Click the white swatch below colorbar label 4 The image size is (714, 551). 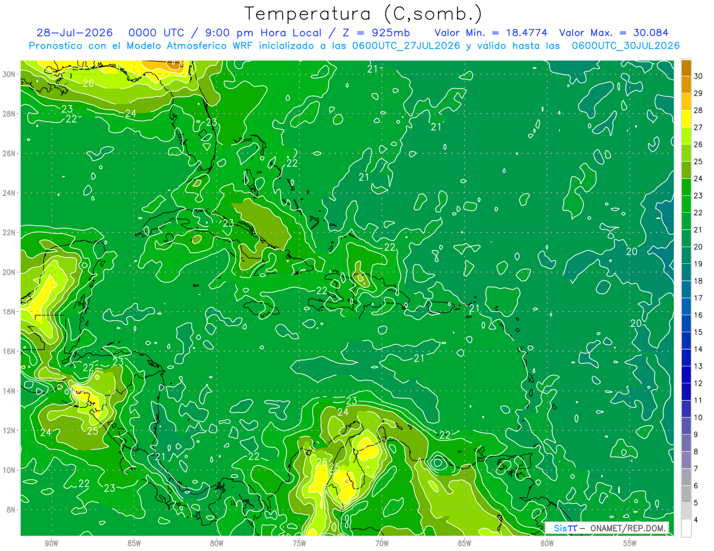point(686,528)
